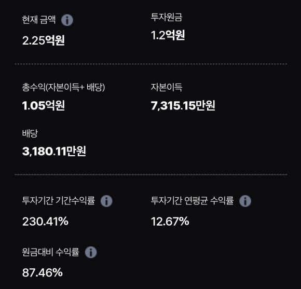This screenshot has width=301, height=289.
Task: Select the 1.2억원 principal value
Action: [168, 35]
